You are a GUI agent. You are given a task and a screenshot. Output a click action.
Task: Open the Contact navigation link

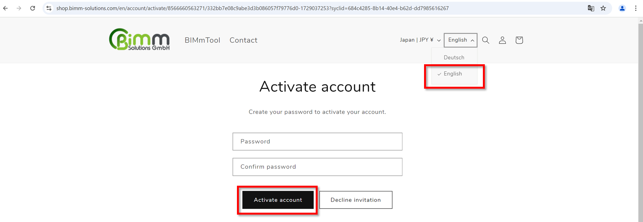243,40
